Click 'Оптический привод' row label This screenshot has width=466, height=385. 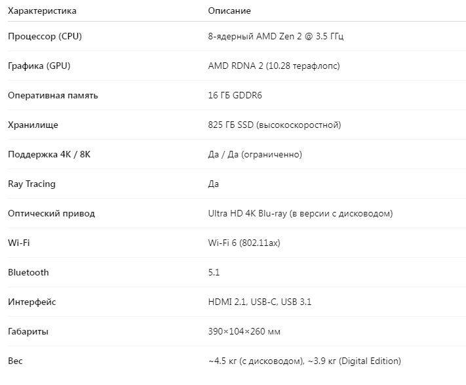point(51,213)
